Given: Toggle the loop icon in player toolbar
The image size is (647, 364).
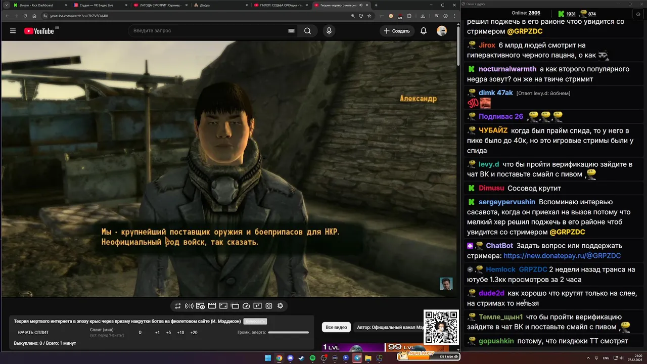Looking at the screenshot, I should pyautogui.click(x=178, y=306).
